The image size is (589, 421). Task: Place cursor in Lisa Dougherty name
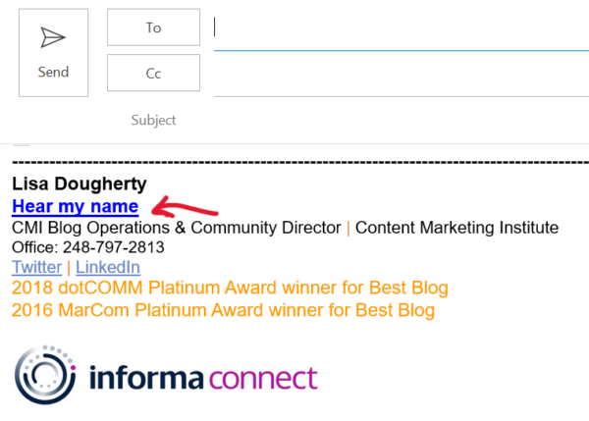pos(80,184)
